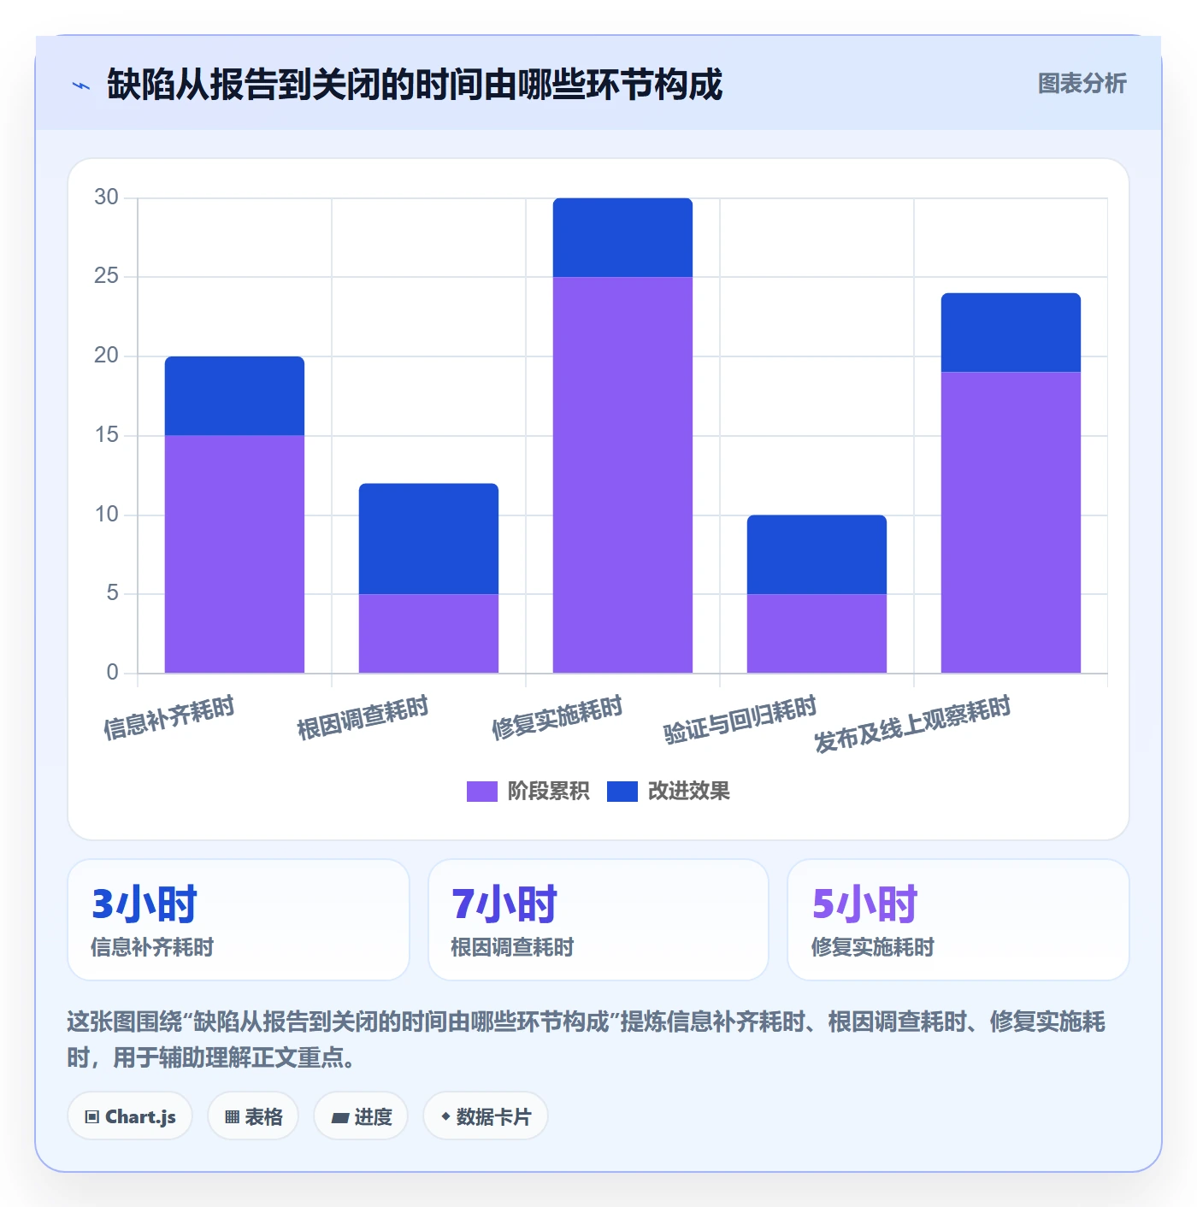Open the Chart.js tag
Viewport: 1197px width, 1207px height.
[x=130, y=1116]
